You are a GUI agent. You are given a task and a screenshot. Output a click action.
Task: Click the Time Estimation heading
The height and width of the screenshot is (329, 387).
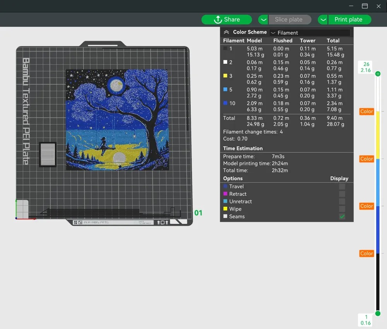click(x=243, y=148)
